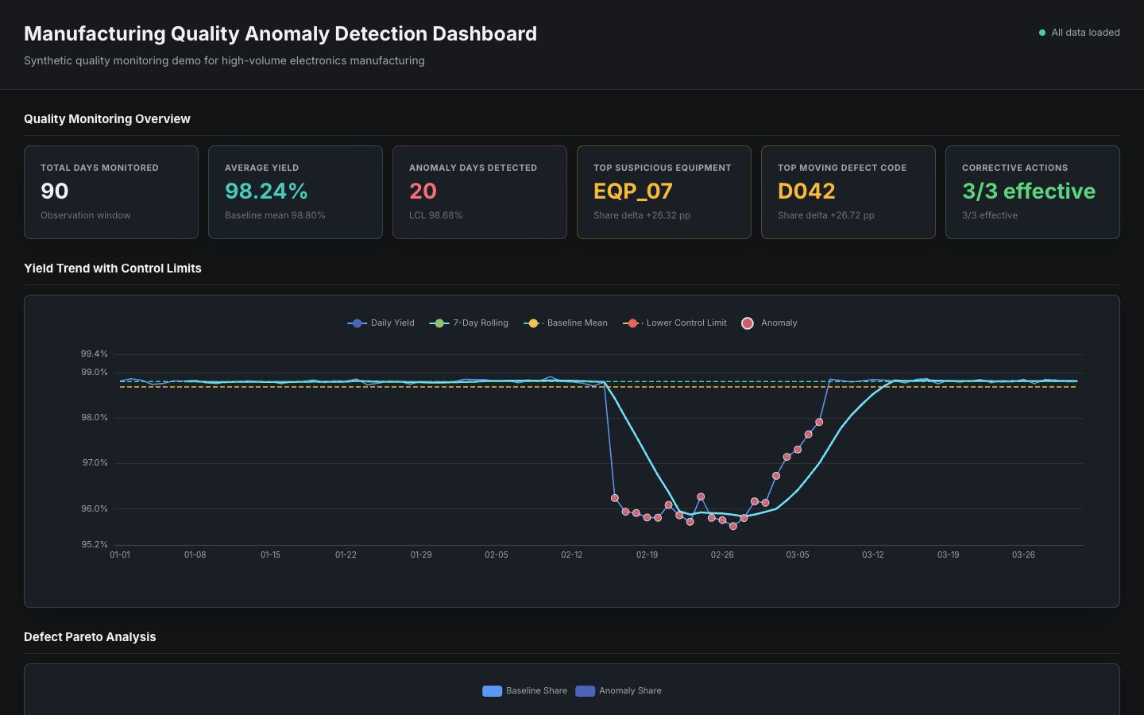Click the D042 defect code value

coord(806,191)
